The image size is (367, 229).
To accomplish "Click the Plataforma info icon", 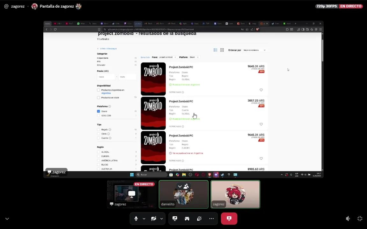I will tap(110, 106).
